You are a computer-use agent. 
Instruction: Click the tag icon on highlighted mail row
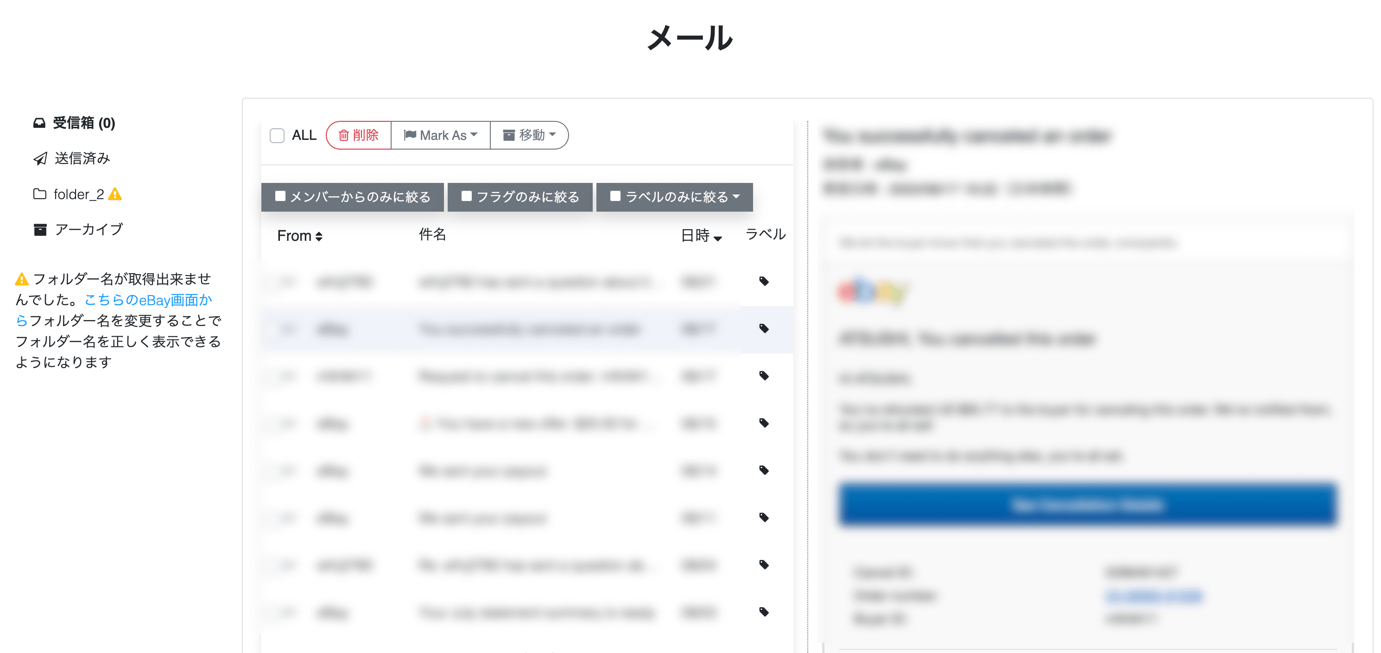[x=764, y=328]
